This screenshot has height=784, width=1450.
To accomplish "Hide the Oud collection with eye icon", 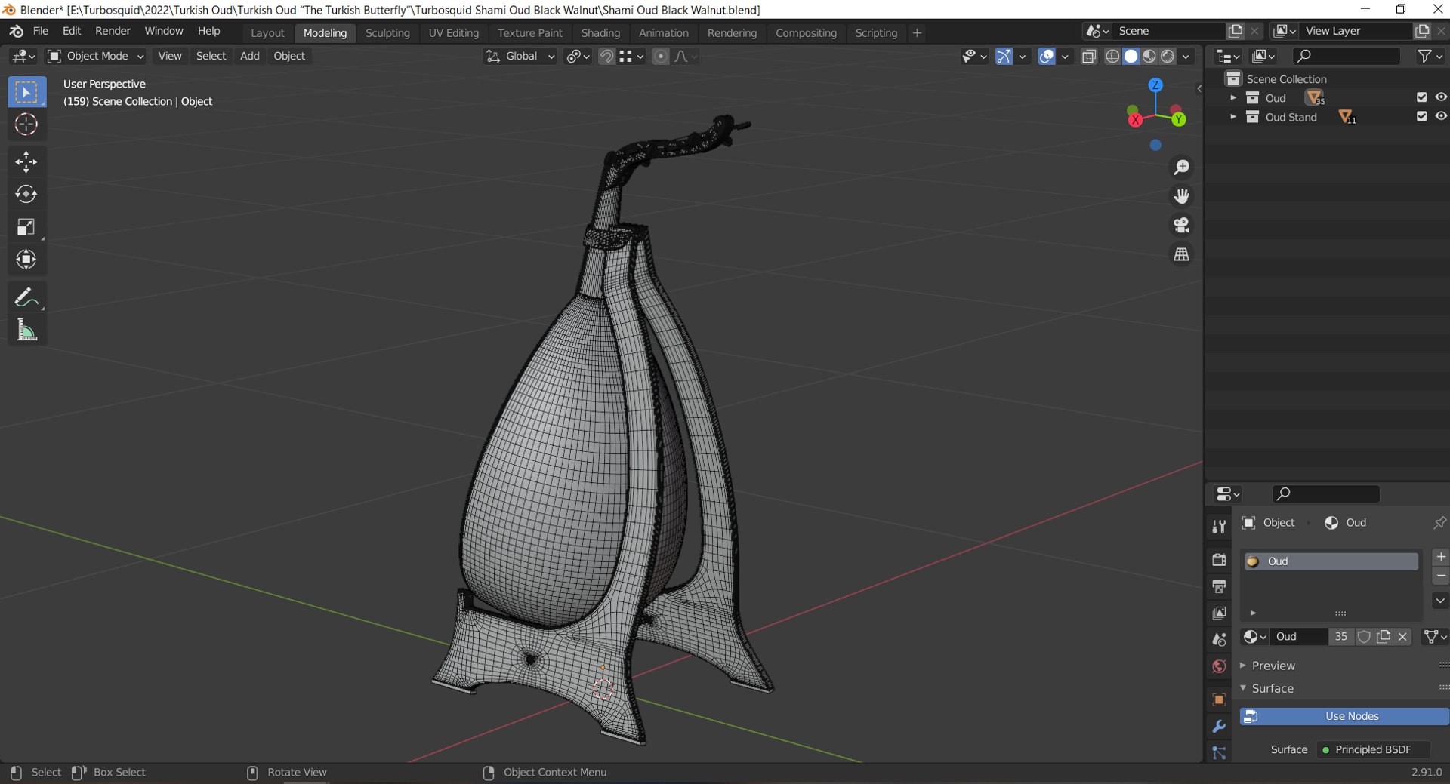I will click(1441, 97).
